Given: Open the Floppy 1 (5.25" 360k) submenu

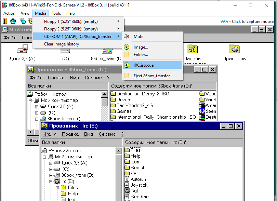Looking at the screenshot, I should click(78, 22).
